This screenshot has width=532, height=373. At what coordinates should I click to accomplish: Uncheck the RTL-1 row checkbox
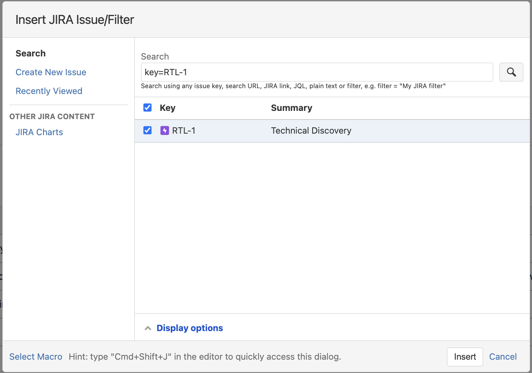coord(147,130)
